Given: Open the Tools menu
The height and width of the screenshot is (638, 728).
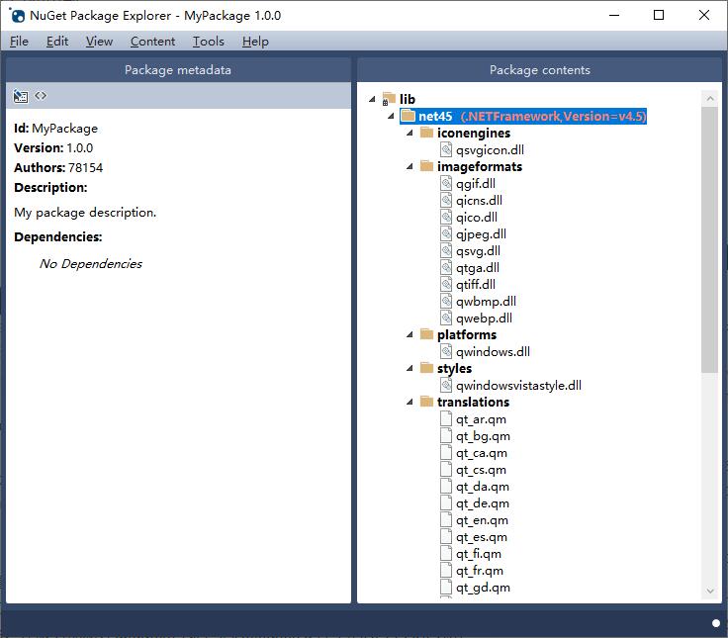Looking at the screenshot, I should (x=209, y=42).
